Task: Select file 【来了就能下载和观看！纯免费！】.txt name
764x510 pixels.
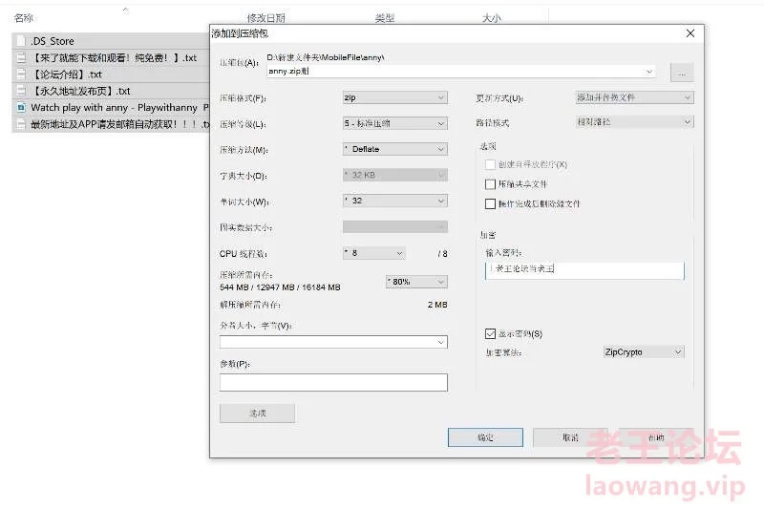Action: (114, 57)
